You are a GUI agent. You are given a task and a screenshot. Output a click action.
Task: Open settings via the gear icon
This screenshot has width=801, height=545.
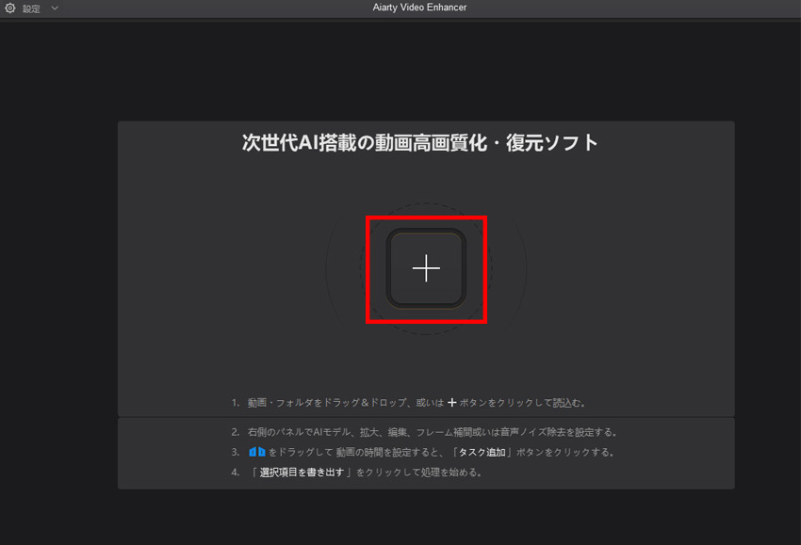(10, 8)
